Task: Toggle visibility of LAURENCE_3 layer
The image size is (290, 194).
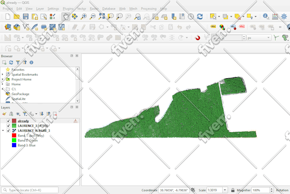Action: (8, 126)
